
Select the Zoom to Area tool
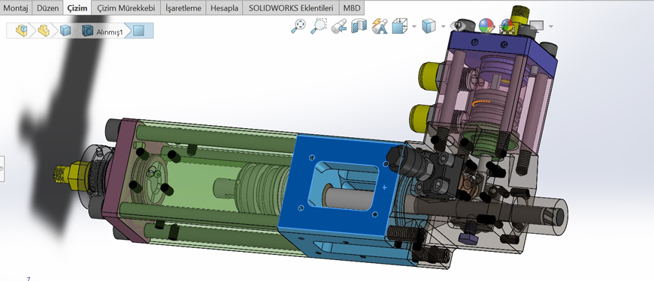pos(319,26)
